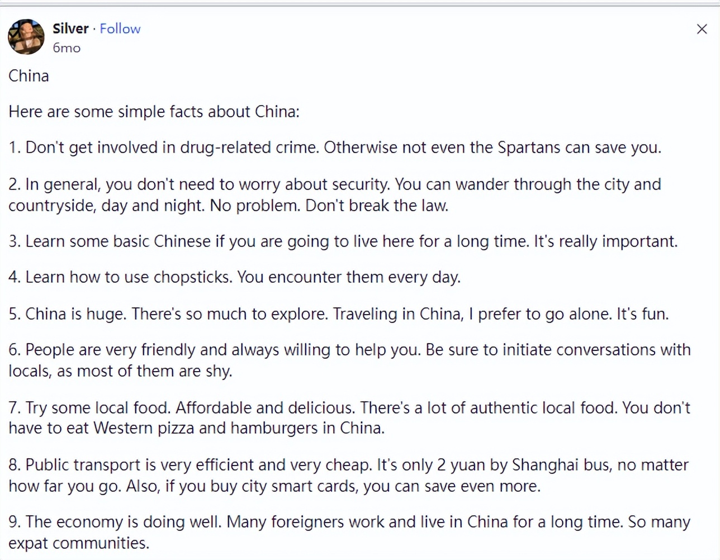The height and width of the screenshot is (560, 720).
Task: Open the post timestamp labeled 6mo
Action: [x=67, y=48]
